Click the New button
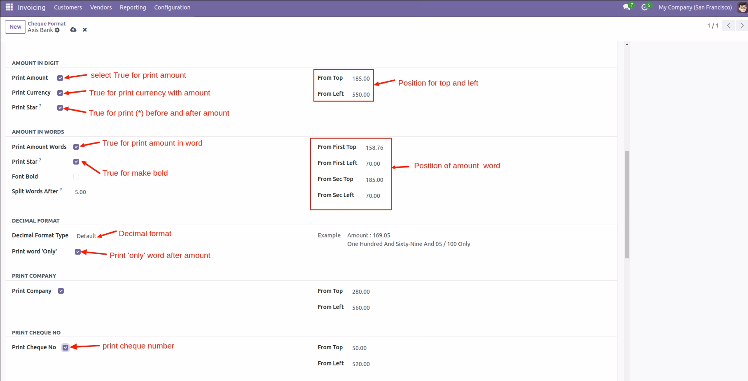Screen dimensions: 748x381 pyautogui.click(x=15, y=27)
